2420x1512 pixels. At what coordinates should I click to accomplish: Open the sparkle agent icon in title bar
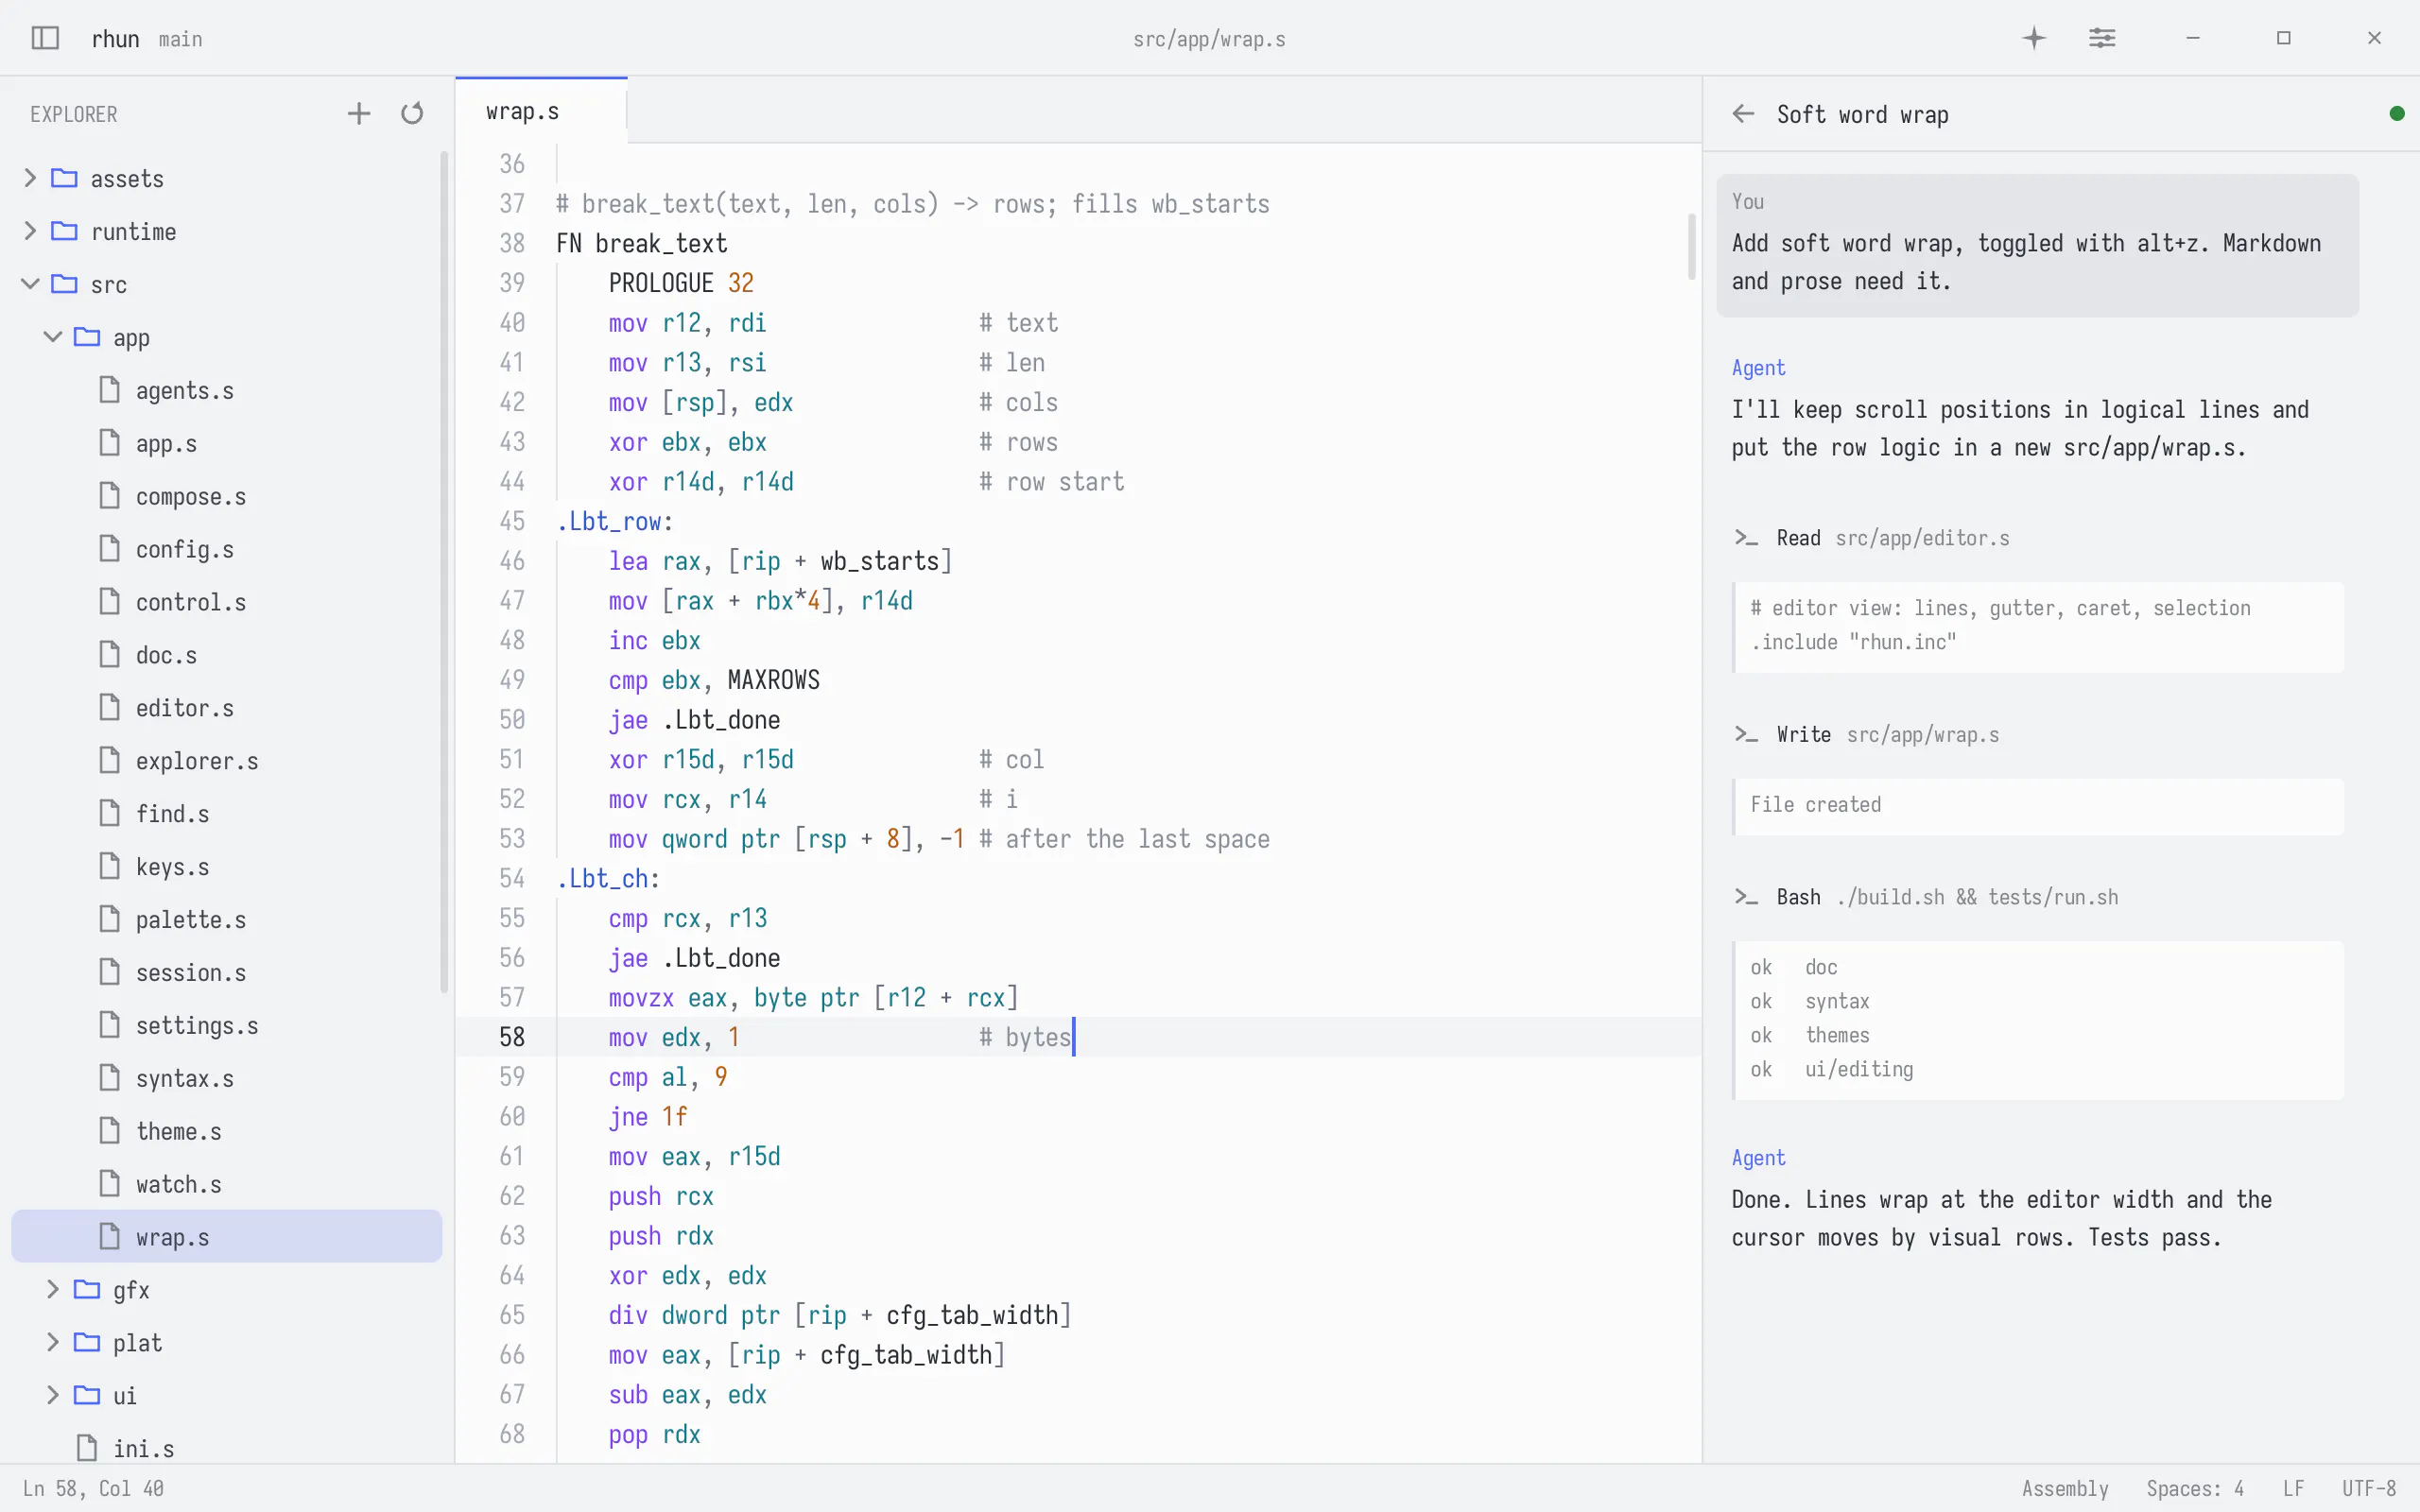[x=2034, y=38]
